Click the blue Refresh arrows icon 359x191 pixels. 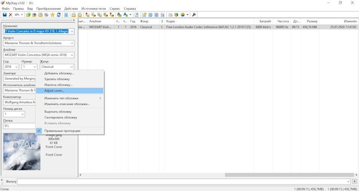(59, 15)
